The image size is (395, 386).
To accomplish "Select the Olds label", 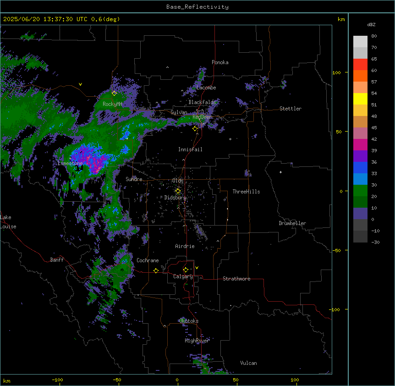I will click(x=178, y=181).
